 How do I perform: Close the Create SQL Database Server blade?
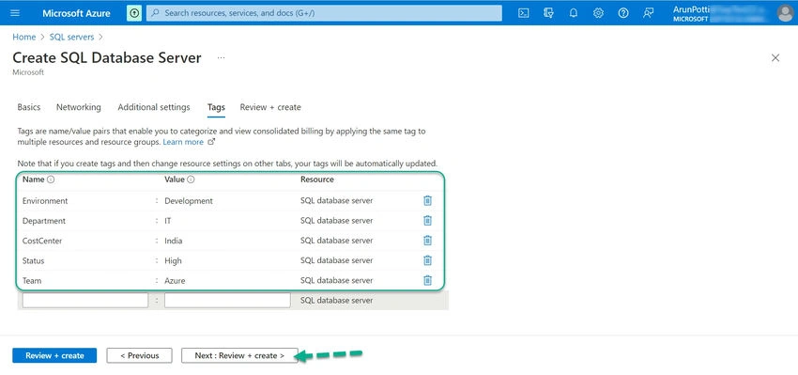point(775,58)
